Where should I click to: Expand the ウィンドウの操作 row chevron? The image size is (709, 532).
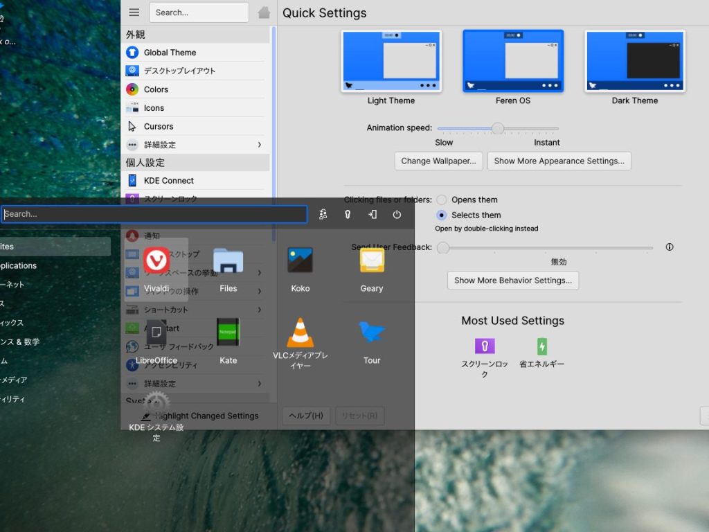(x=260, y=292)
